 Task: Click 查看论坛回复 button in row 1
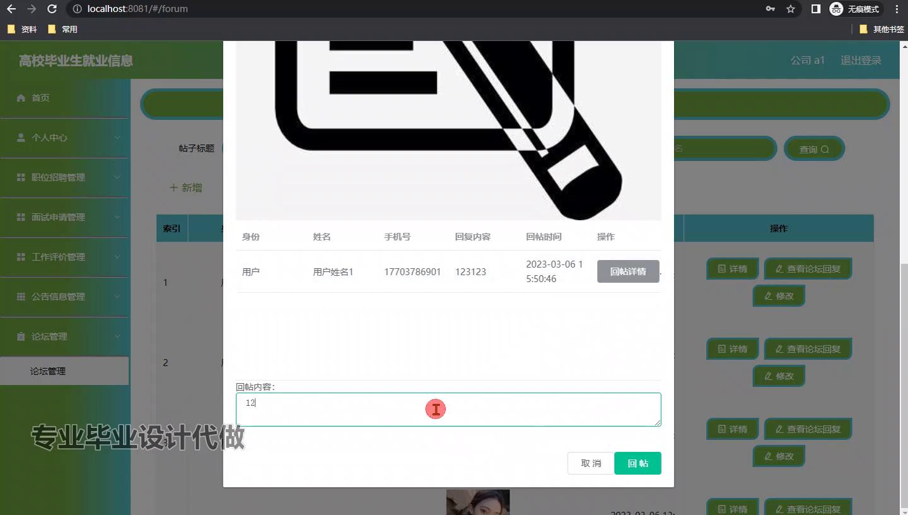(x=808, y=269)
